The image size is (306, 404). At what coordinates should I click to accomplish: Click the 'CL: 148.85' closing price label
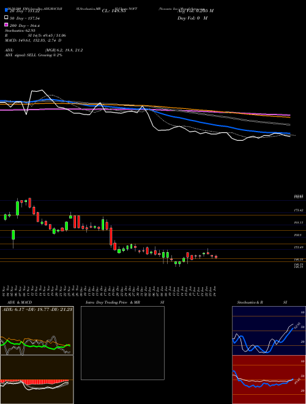tap(114, 11)
